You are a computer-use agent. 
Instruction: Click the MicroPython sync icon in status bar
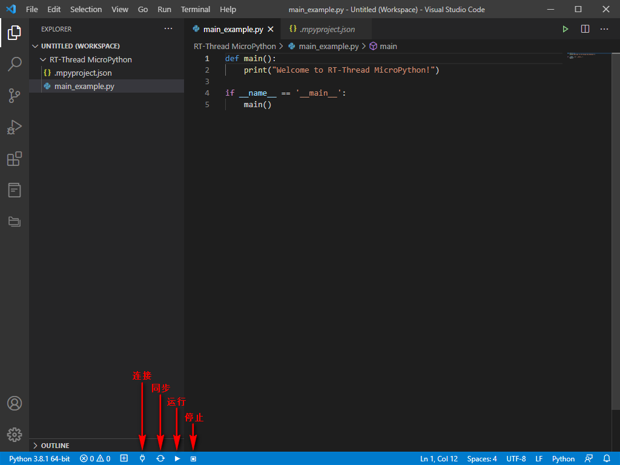point(160,459)
